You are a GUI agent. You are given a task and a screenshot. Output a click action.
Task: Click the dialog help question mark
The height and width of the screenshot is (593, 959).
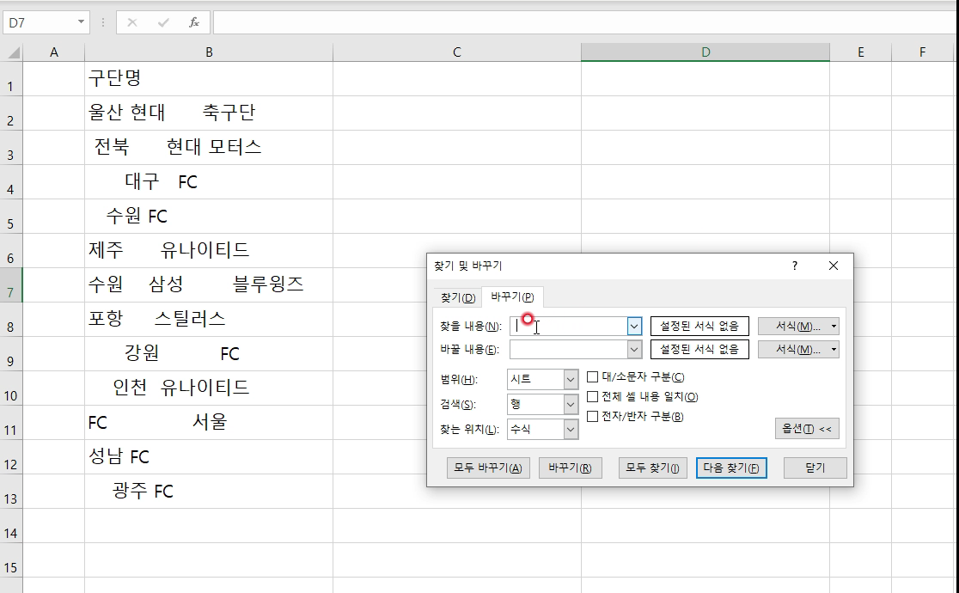tap(795, 266)
